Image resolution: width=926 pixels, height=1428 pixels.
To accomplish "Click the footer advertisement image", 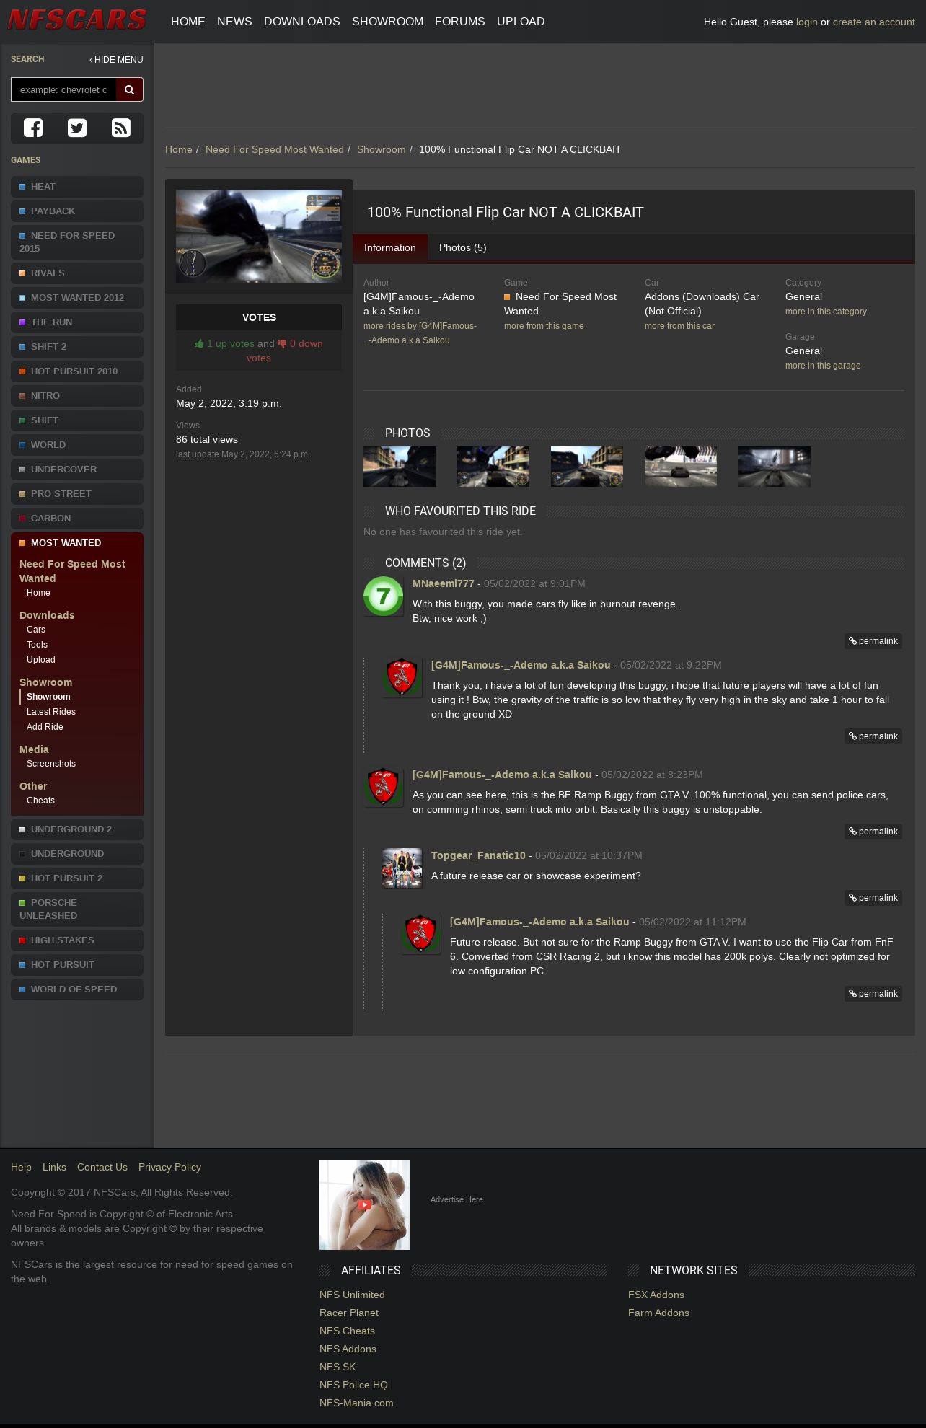I will (364, 1204).
